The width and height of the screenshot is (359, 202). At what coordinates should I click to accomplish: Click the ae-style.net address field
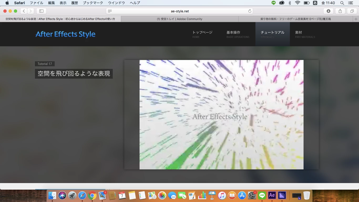[x=179, y=11]
